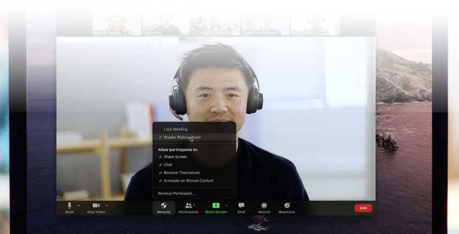Viewport: 459px width, 234px height.
Task: Open the Reactions picker
Action: click(x=286, y=206)
